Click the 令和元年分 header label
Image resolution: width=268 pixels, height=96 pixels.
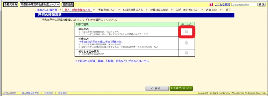point(10,5)
